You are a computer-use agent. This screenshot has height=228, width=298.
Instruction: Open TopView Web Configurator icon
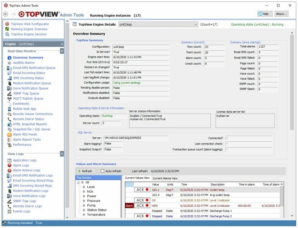point(7,24)
